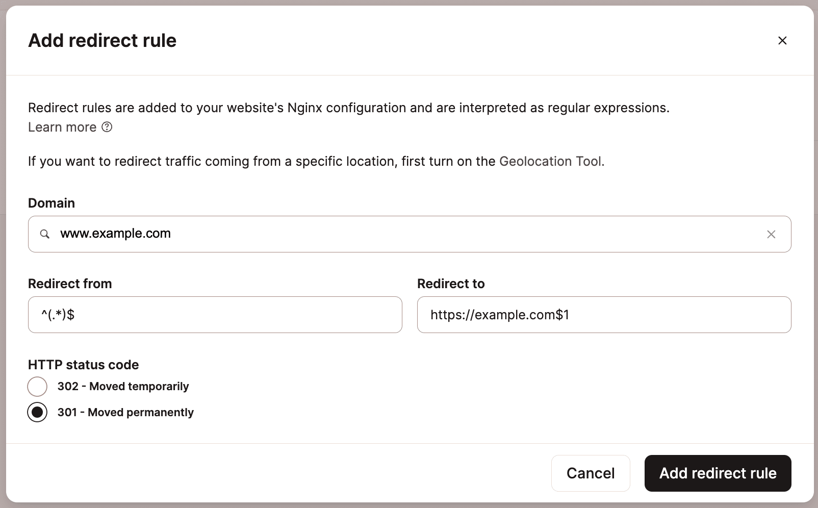The image size is (818, 508).
Task: Click inside the Domain search input
Action: tap(357, 234)
